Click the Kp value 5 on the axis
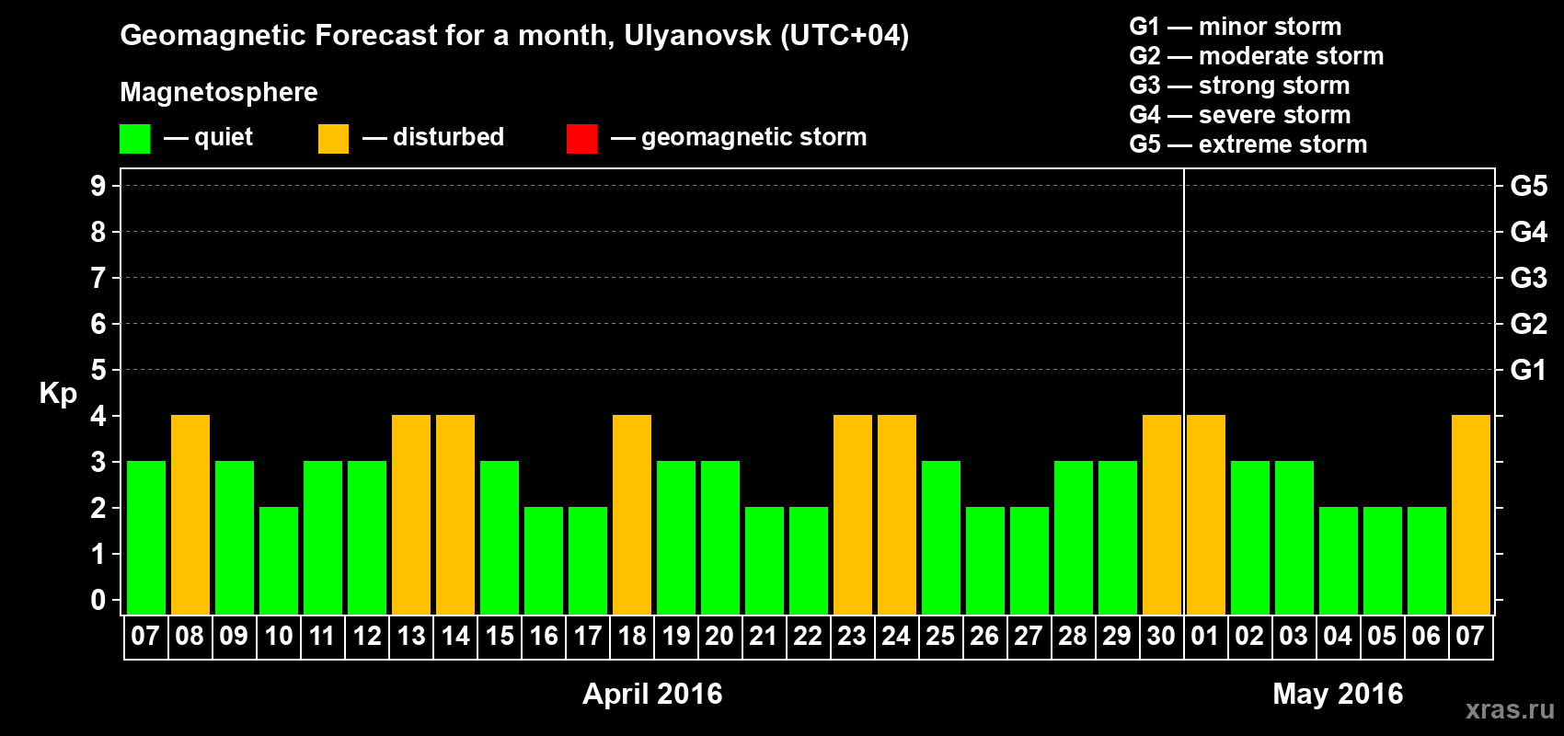The width and height of the screenshot is (1564, 736). click(x=98, y=370)
